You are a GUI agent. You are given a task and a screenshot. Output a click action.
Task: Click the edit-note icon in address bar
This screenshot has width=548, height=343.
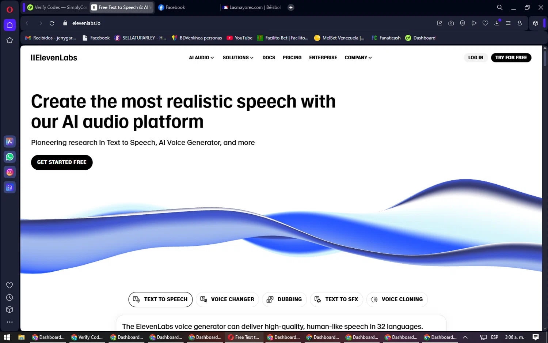440,23
